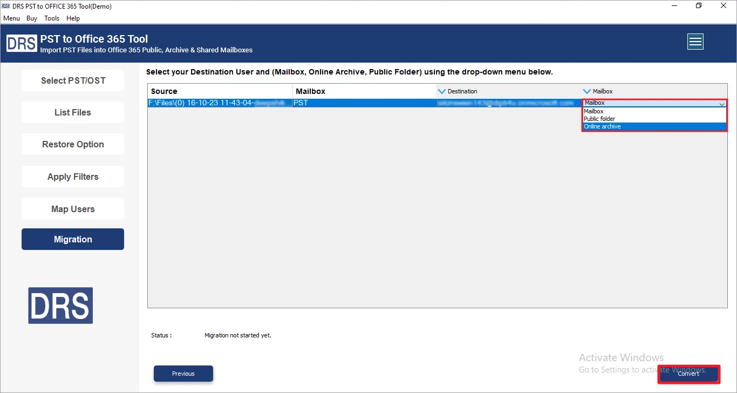This screenshot has height=393, width=737.
Task: Click the app icon in title bar
Action: pos(6,6)
